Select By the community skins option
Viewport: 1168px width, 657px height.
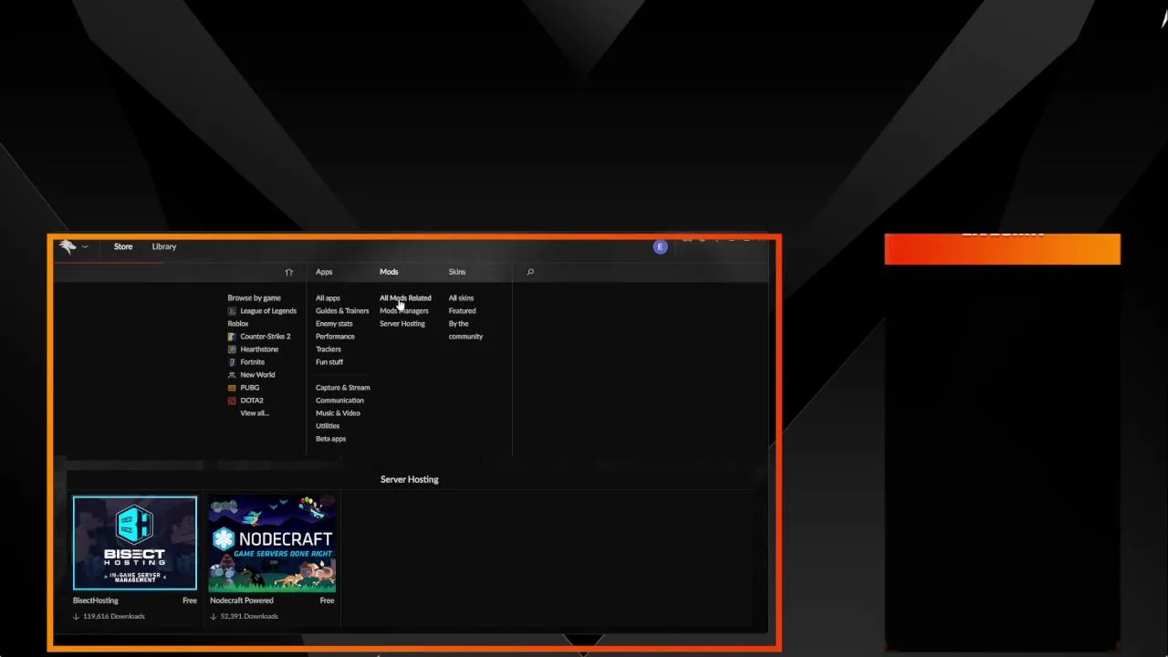click(465, 330)
